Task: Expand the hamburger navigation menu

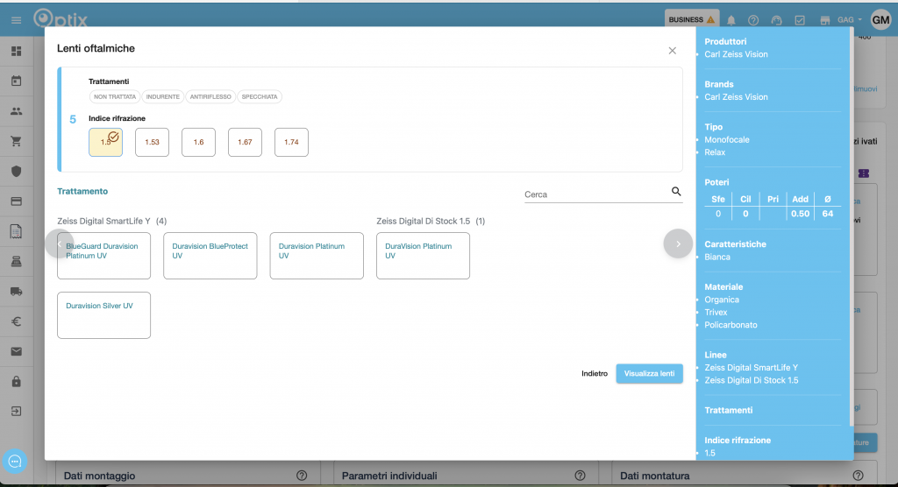Action: point(16,19)
